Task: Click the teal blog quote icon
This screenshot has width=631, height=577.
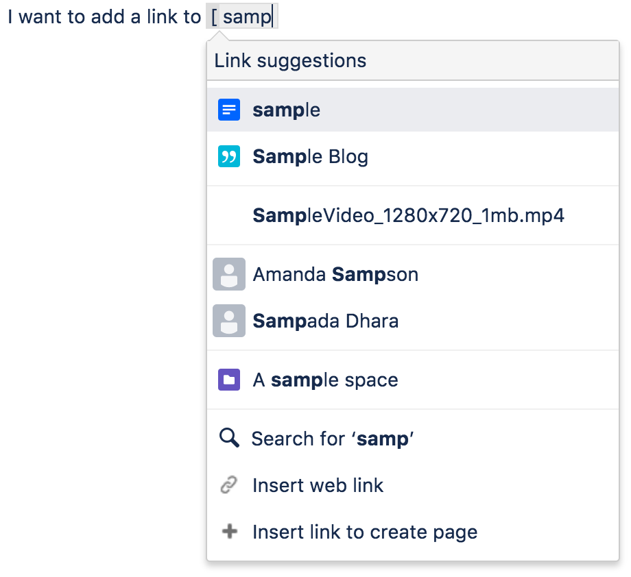Action: pos(229,156)
